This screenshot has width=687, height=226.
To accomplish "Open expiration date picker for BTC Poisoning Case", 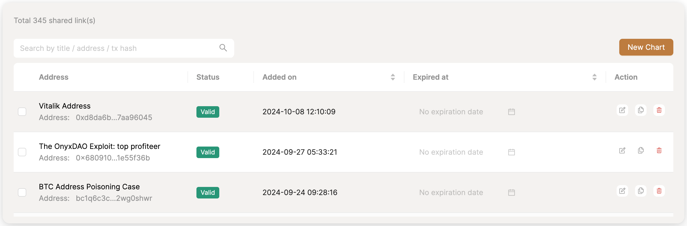I will [x=511, y=192].
